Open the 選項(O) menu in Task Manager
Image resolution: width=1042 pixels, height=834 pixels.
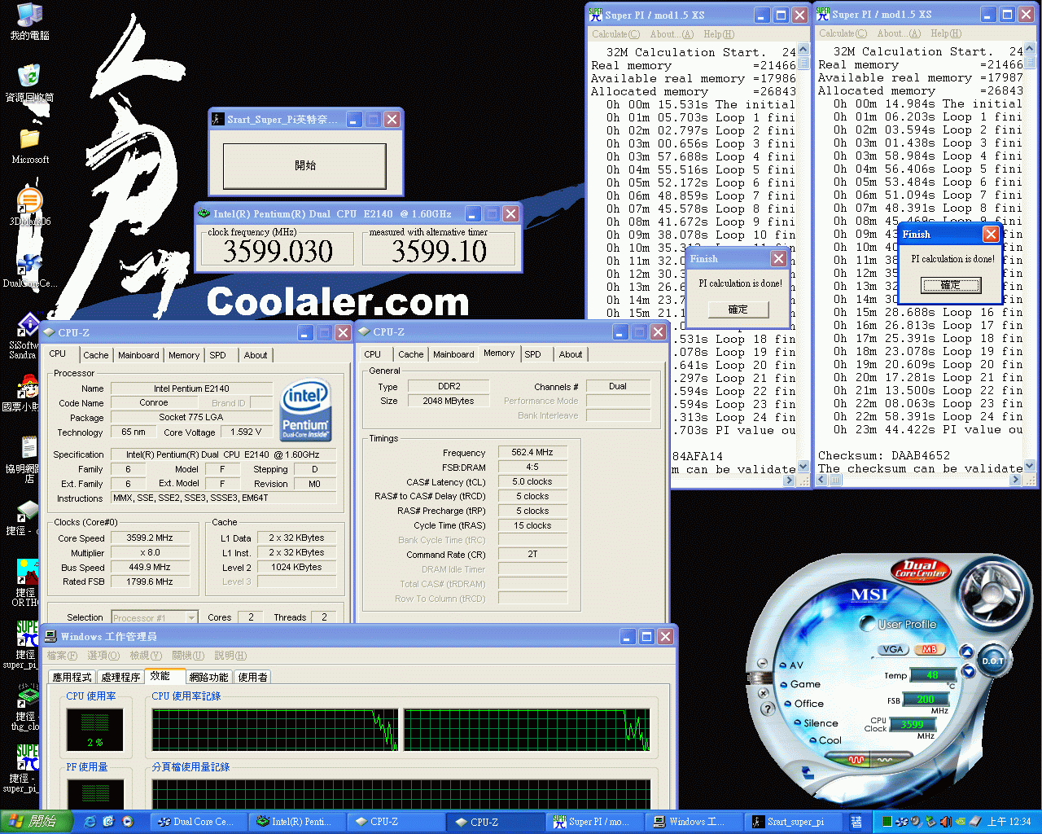click(103, 656)
